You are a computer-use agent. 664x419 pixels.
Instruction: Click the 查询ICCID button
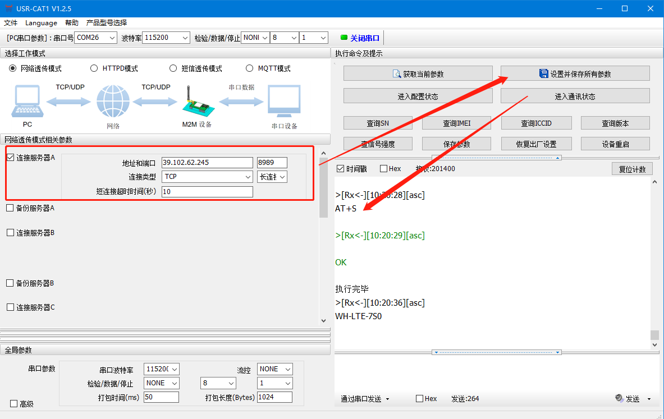[x=536, y=123]
